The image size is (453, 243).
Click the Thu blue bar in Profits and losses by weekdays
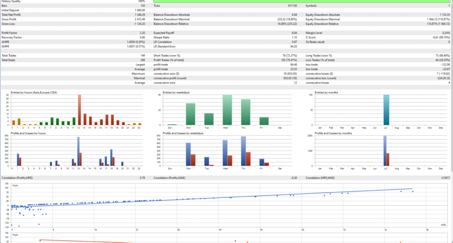(243, 151)
